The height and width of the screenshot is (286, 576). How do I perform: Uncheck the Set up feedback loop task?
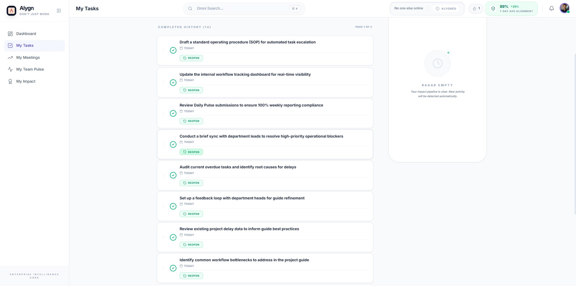point(173,206)
